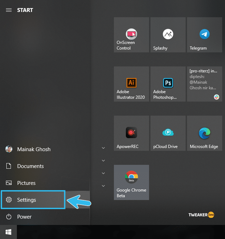Launch the Microsoft Edge tile
The image size is (225, 239).
(205, 133)
